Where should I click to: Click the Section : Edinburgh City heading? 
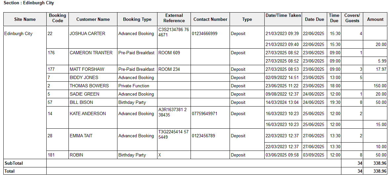click(x=29, y=3)
